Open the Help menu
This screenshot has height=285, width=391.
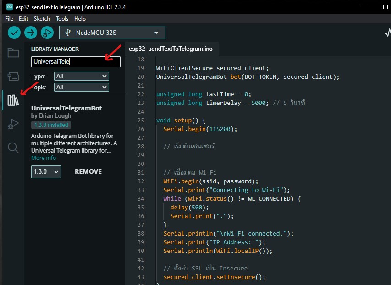80,19
